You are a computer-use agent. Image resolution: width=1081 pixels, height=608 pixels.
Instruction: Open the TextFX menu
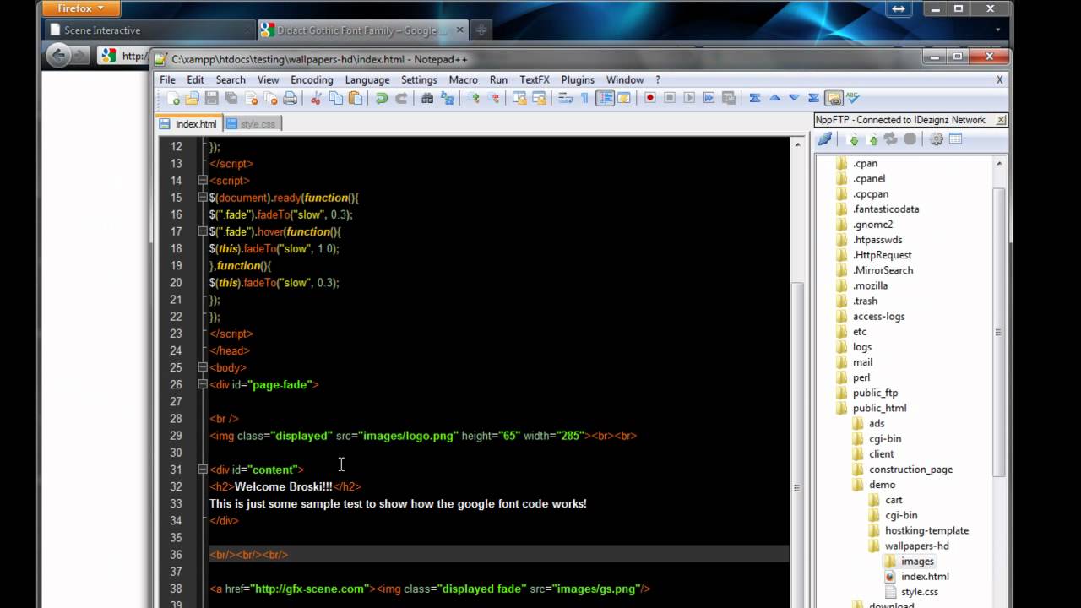click(535, 79)
